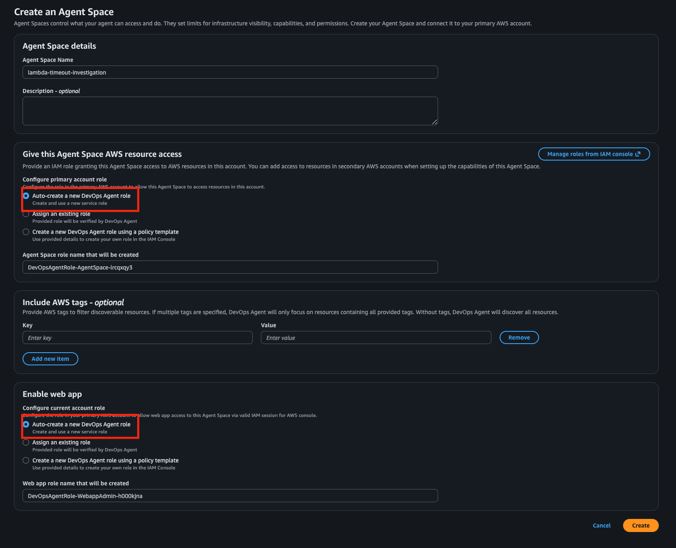The width and height of the screenshot is (676, 548).
Task: Click the orange Create button
Action: coord(640,525)
